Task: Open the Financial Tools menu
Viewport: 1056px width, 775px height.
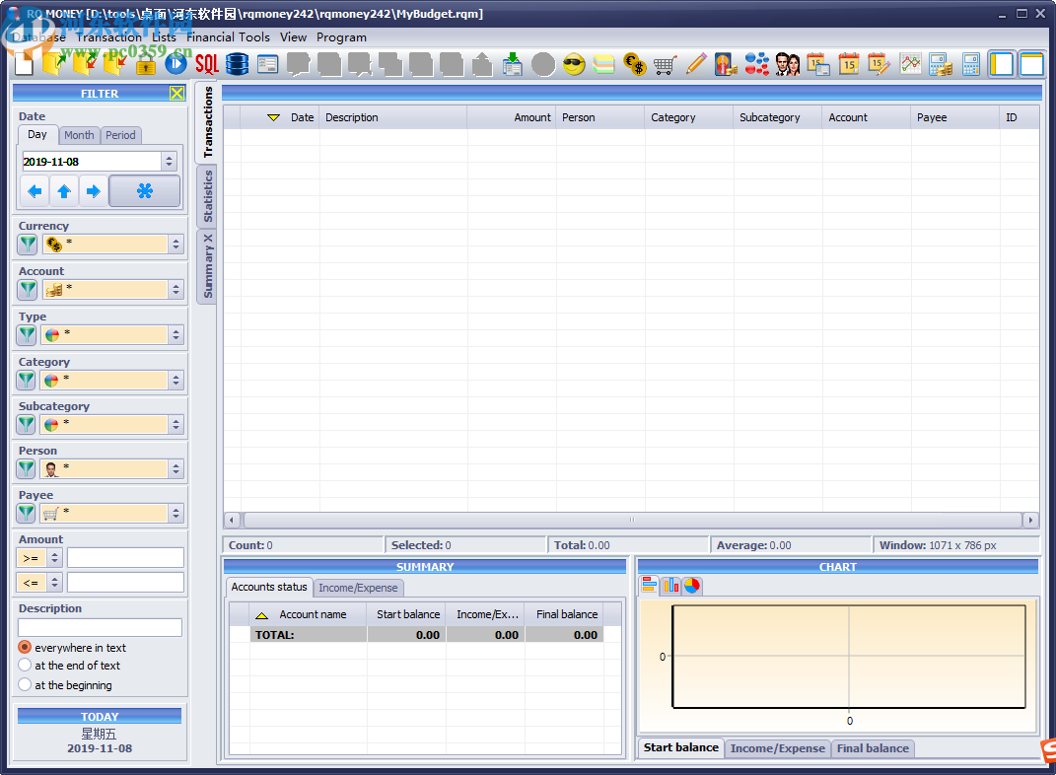Action: pos(228,37)
